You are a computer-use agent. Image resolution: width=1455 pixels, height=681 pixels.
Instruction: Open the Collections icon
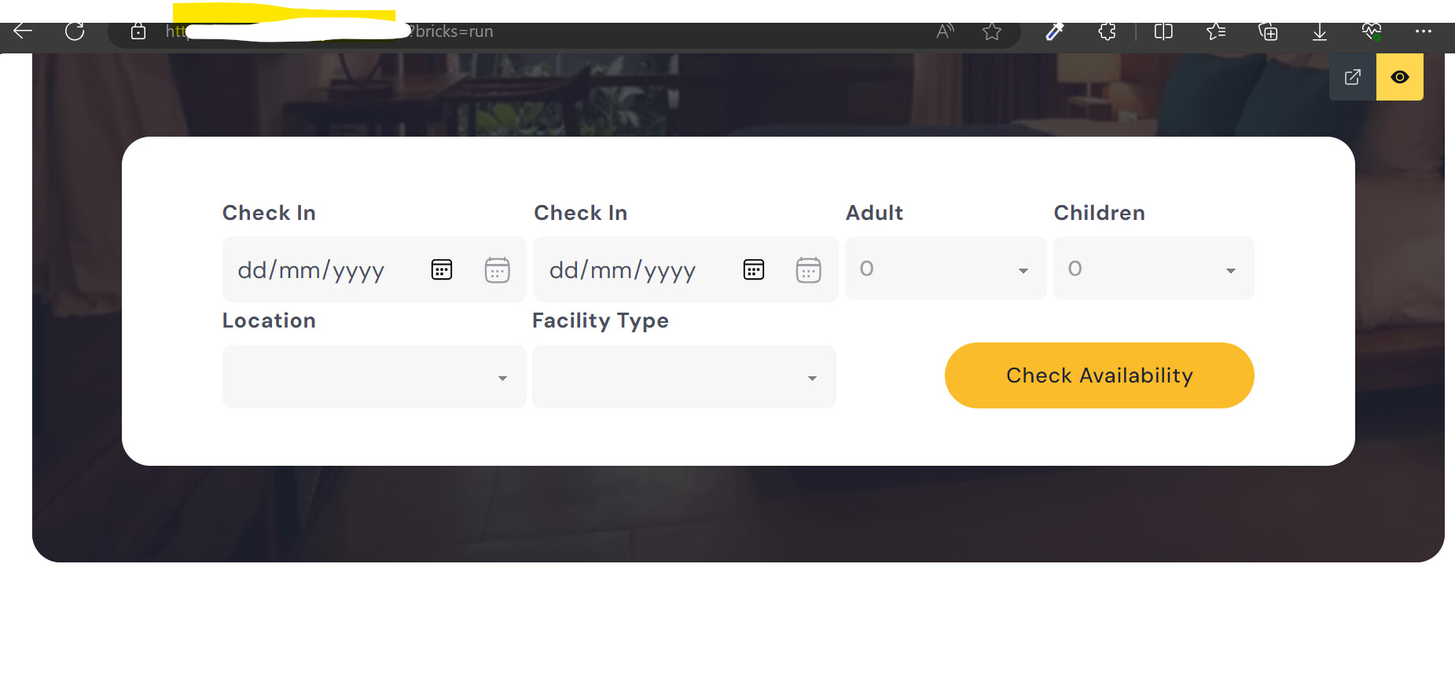coord(1268,31)
